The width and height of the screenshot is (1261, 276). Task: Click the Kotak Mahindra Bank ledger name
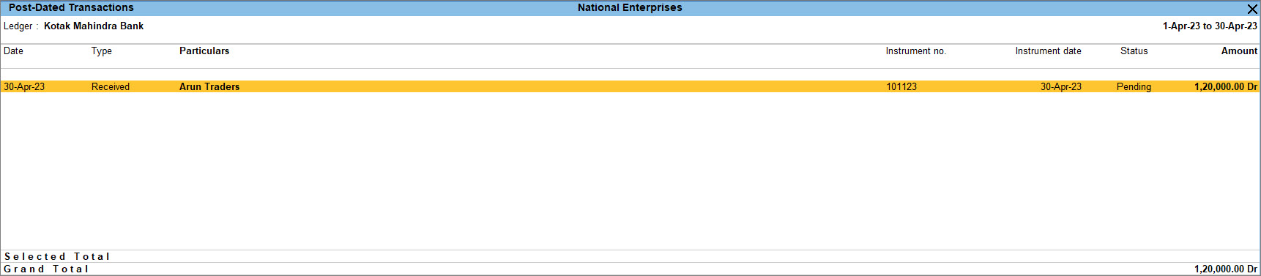click(x=94, y=26)
